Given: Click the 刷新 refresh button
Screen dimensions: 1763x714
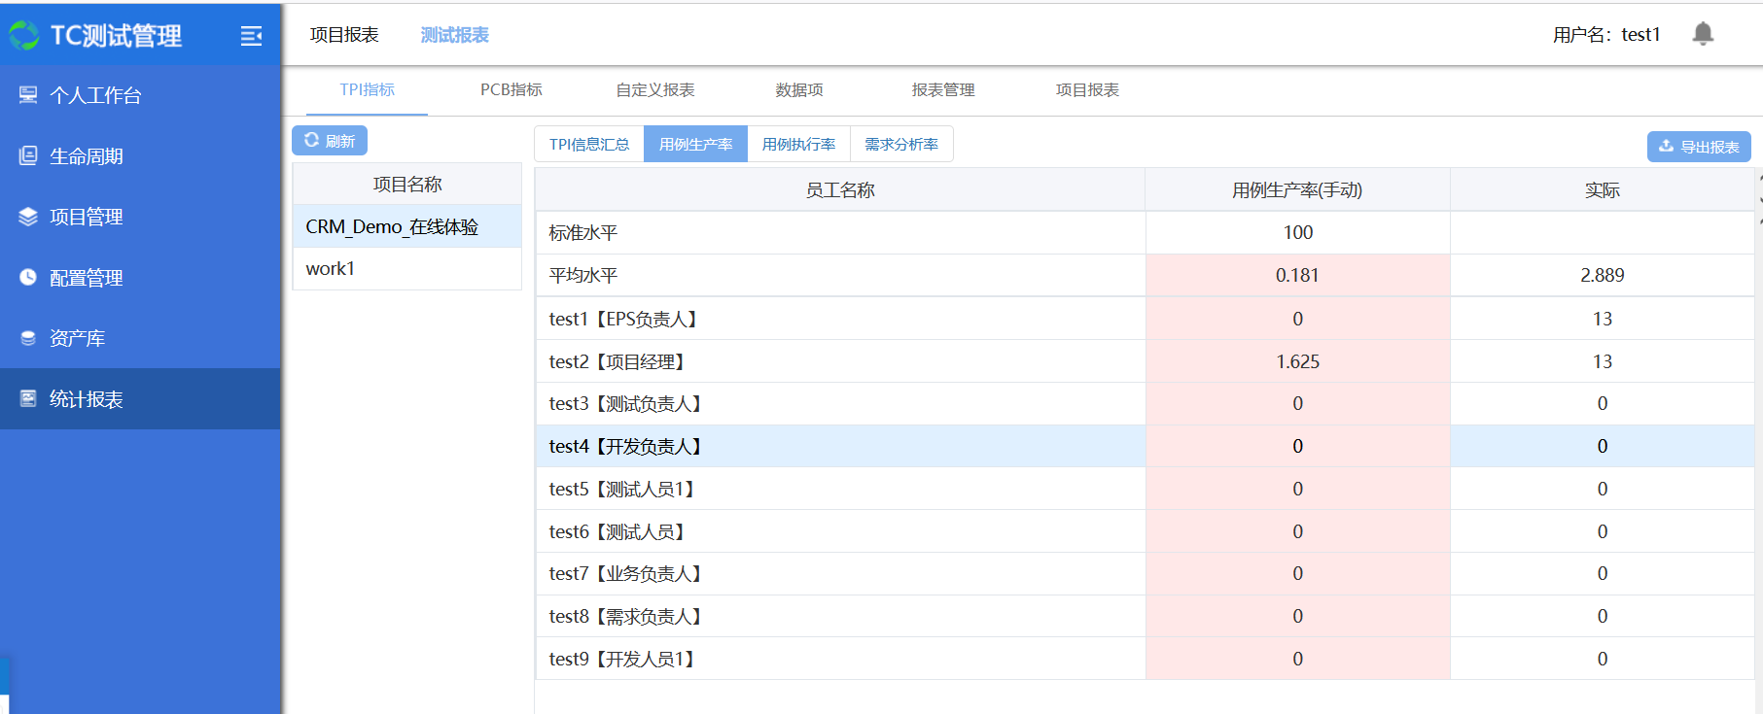Looking at the screenshot, I should pos(330,141).
